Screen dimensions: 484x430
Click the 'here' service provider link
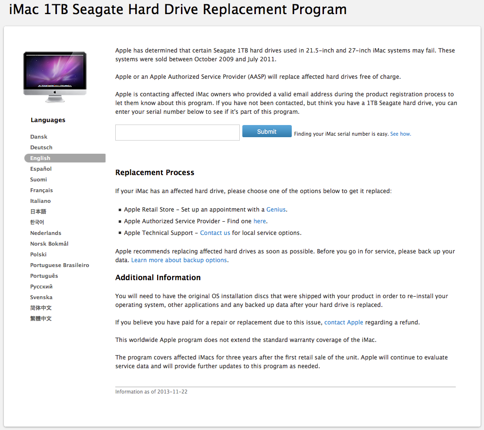click(x=259, y=221)
